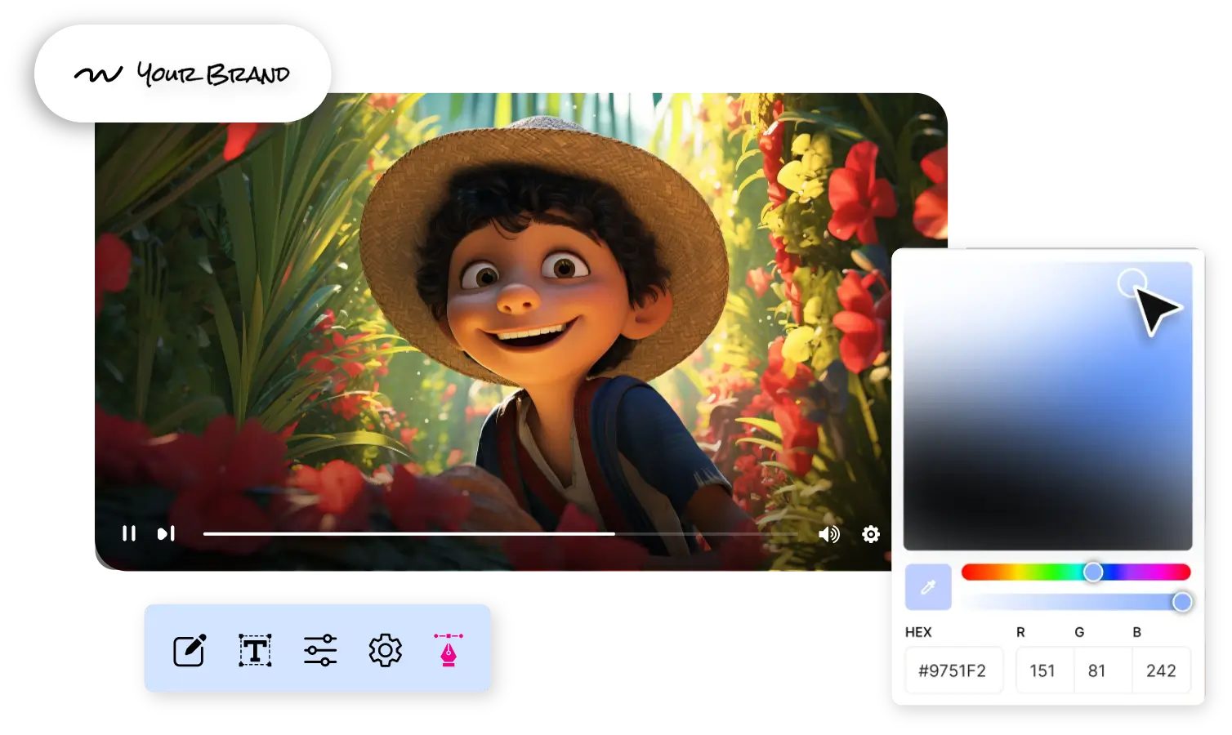
Task: Open video player settings gear
Action: click(871, 534)
